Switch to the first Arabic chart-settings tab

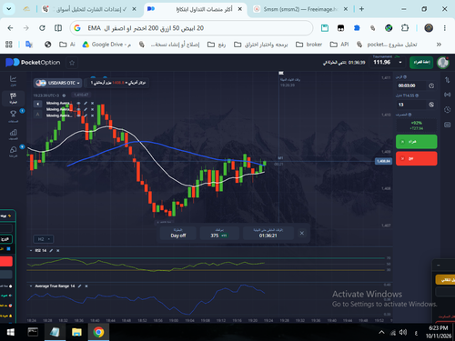click(88, 9)
